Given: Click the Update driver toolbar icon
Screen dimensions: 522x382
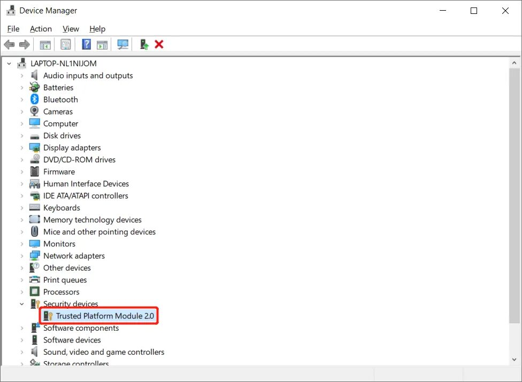Looking at the screenshot, I should [144, 44].
